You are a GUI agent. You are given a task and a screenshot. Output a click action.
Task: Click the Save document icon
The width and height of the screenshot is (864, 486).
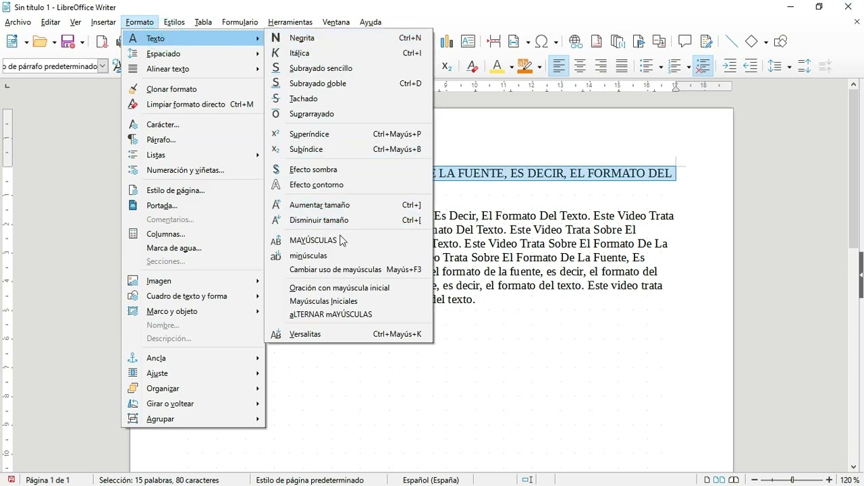[x=68, y=42]
